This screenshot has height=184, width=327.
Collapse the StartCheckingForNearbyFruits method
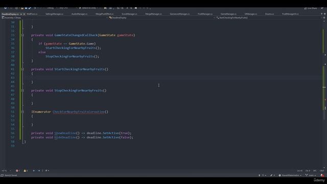coord(22,69)
